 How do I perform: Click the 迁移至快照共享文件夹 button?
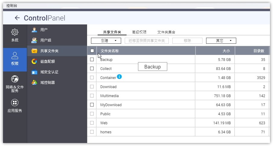click(x=146, y=41)
